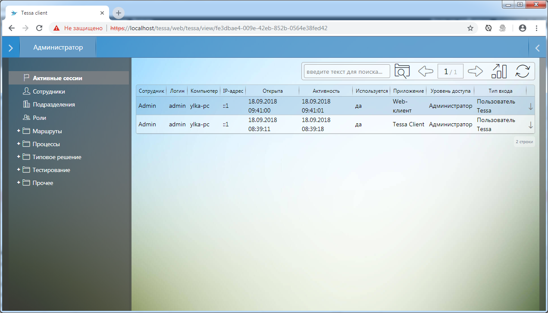Click the search filter icon in toolbar
The width and height of the screenshot is (548, 313).
(402, 71)
